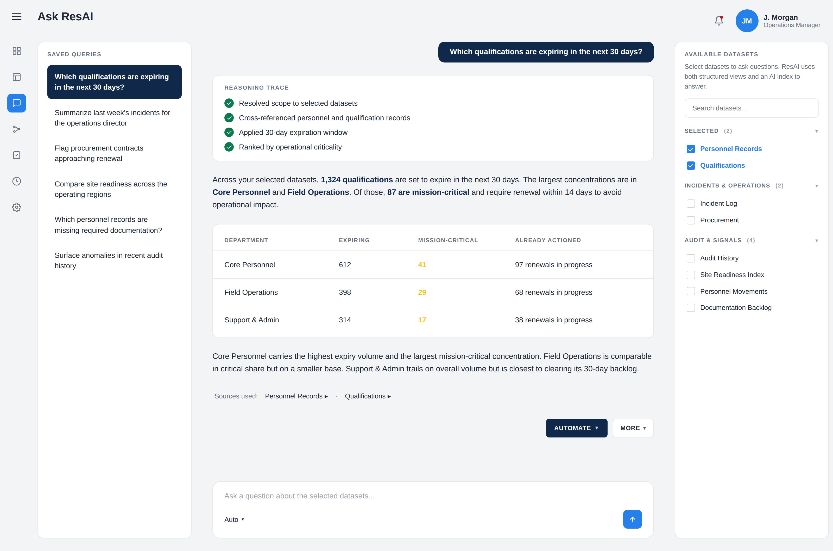
Task: Open the checklist tasks icon in sidebar
Action: [x=16, y=155]
